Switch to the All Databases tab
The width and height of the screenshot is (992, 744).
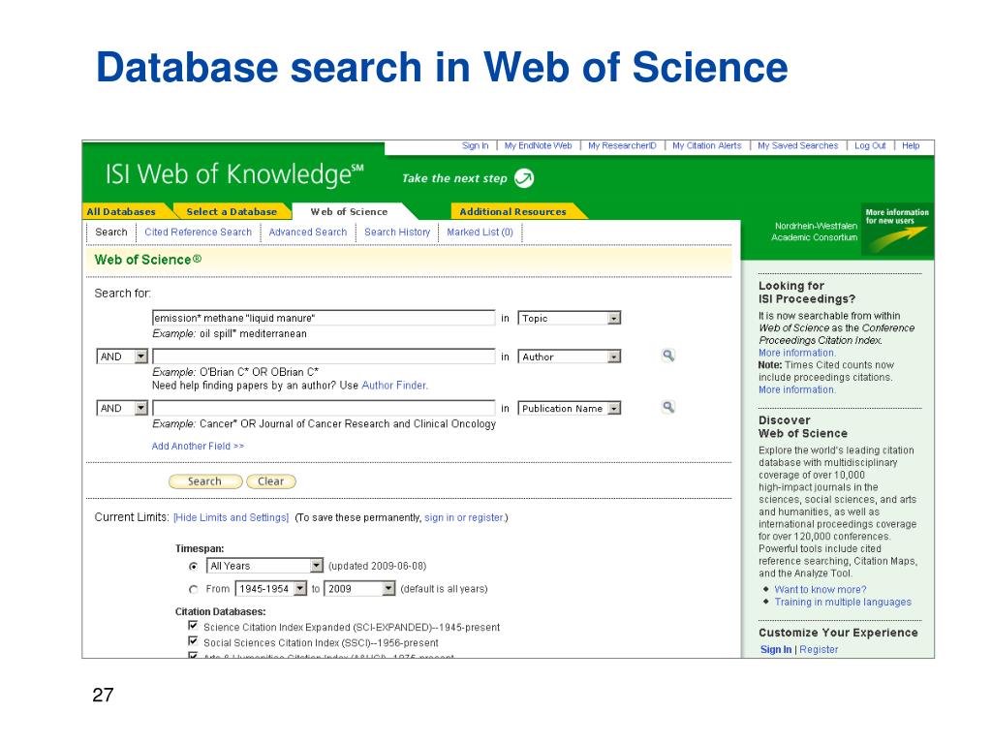121,212
